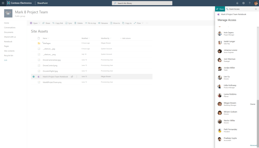Click Pin to top in toolbar
The width and height of the screenshot is (259, 148).
90,23
